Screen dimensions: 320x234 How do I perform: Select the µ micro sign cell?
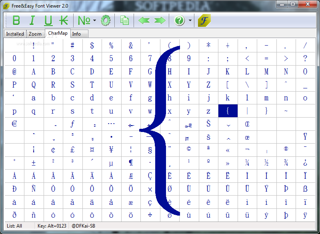(x=111, y=163)
